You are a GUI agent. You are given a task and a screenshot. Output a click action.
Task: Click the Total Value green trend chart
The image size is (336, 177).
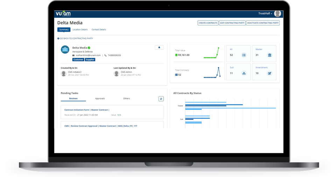click(211, 53)
